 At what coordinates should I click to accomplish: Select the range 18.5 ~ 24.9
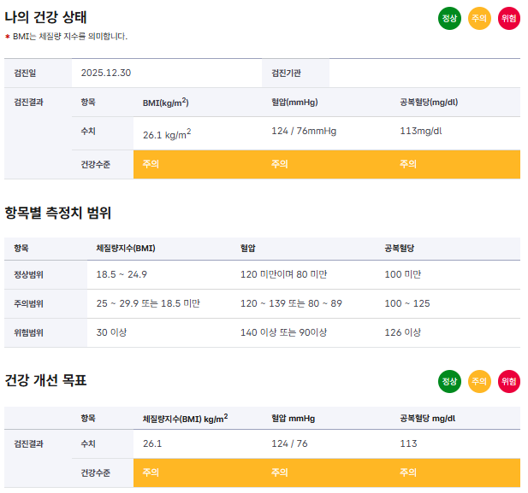point(122,274)
